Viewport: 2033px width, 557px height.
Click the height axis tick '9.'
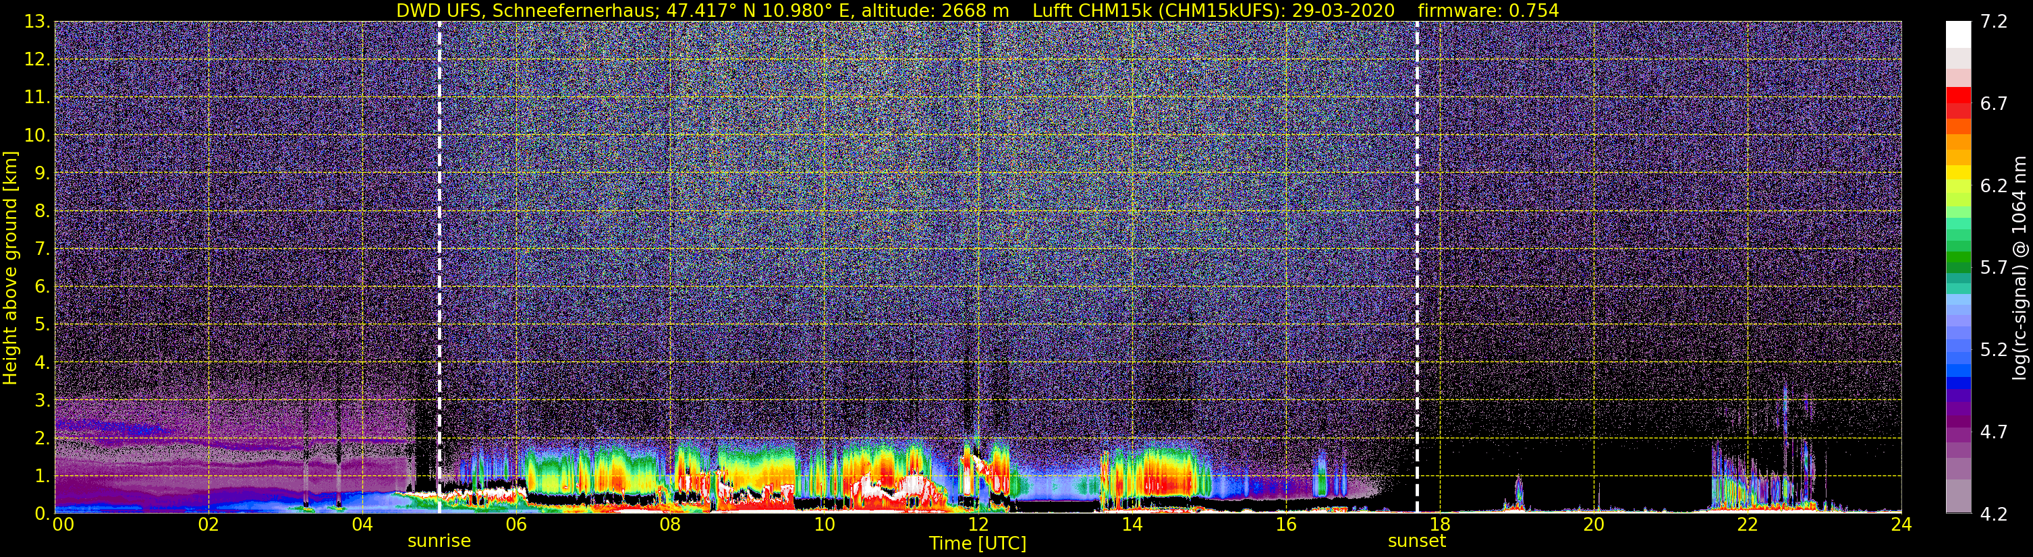tap(42, 173)
